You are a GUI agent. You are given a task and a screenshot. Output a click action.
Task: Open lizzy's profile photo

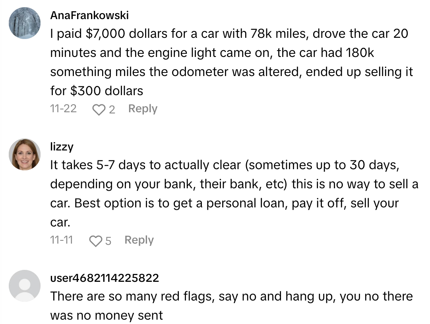(x=25, y=154)
